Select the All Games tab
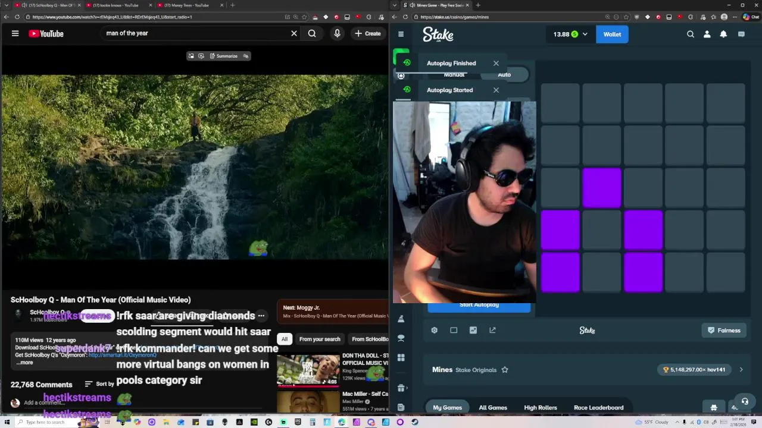This screenshot has height=428, width=762. (x=493, y=408)
